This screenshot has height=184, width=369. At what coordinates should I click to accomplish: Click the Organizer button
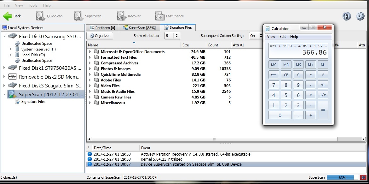click(x=100, y=36)
